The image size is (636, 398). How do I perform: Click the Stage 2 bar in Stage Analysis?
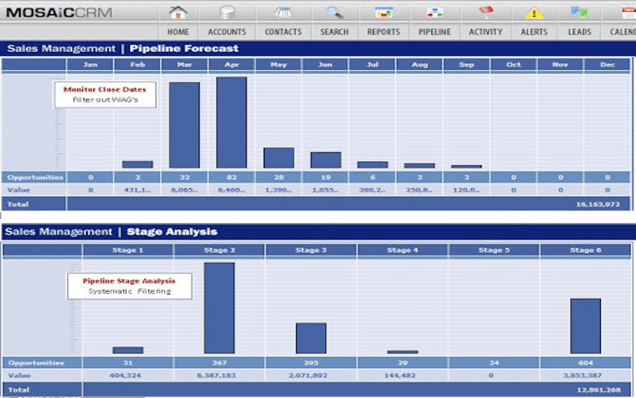[219, 308]
